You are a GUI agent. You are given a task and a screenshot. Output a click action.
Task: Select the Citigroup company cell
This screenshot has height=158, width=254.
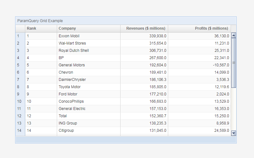[88, 131]
